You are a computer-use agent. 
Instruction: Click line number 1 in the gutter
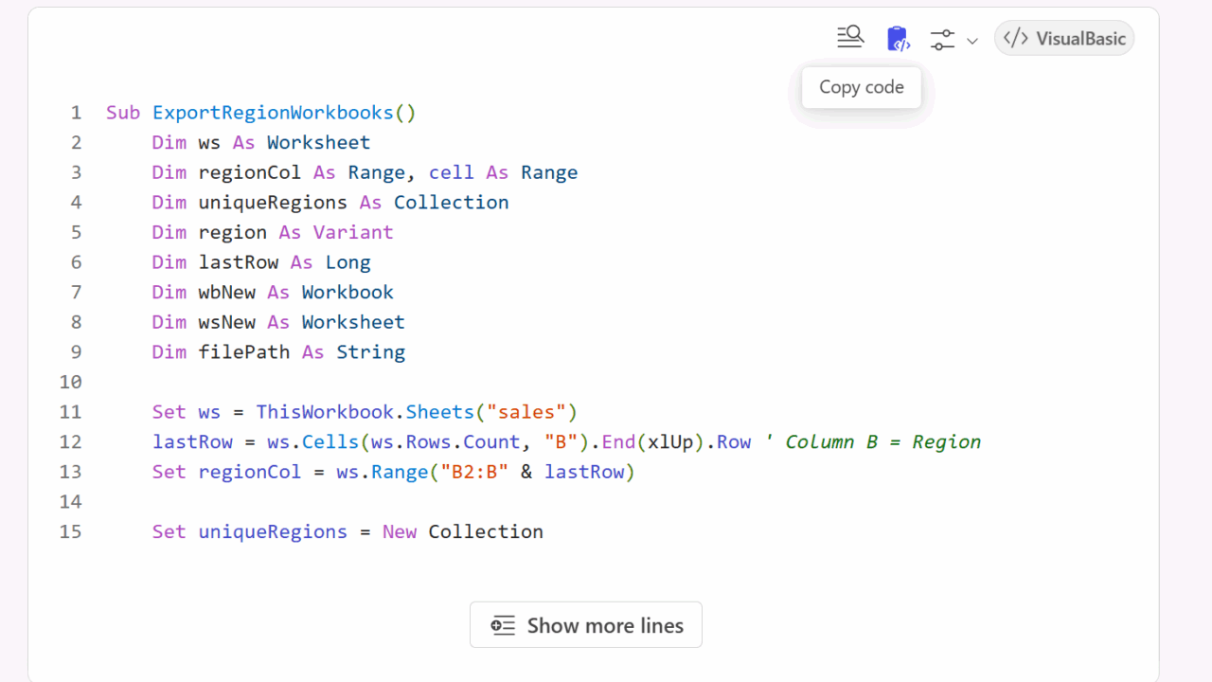pyautogui.click(x=76, y=113)
